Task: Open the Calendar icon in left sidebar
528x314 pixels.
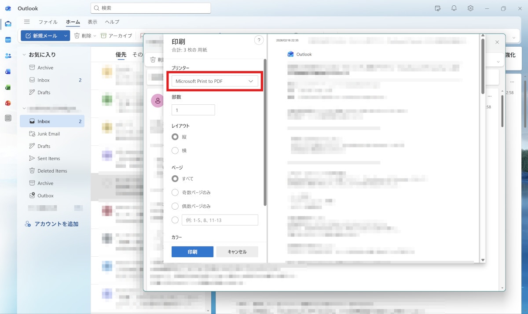Action: (x=8, y=40)
